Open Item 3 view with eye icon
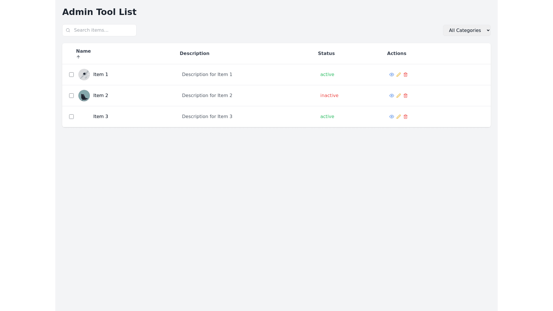Viewport: 553px width, 311px height. pos(391,117)
